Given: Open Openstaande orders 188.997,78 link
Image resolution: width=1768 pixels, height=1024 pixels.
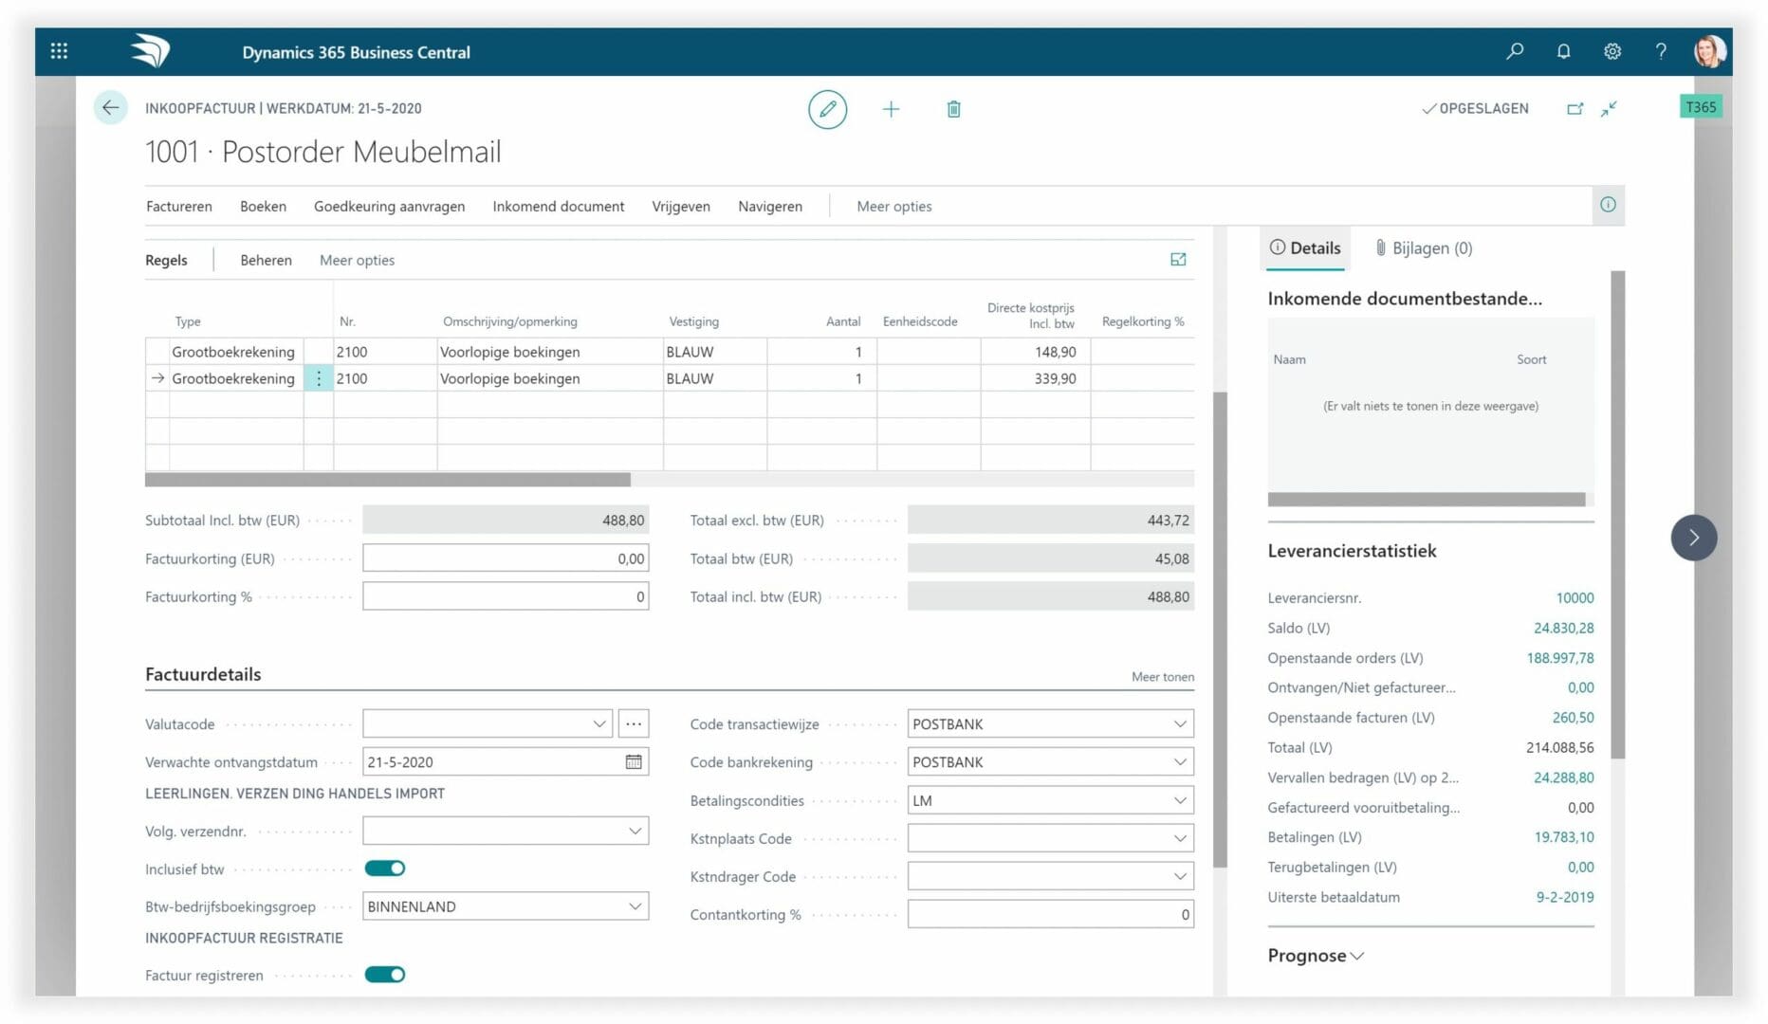Looking at the screenshot, I should tap(1559, 658).
